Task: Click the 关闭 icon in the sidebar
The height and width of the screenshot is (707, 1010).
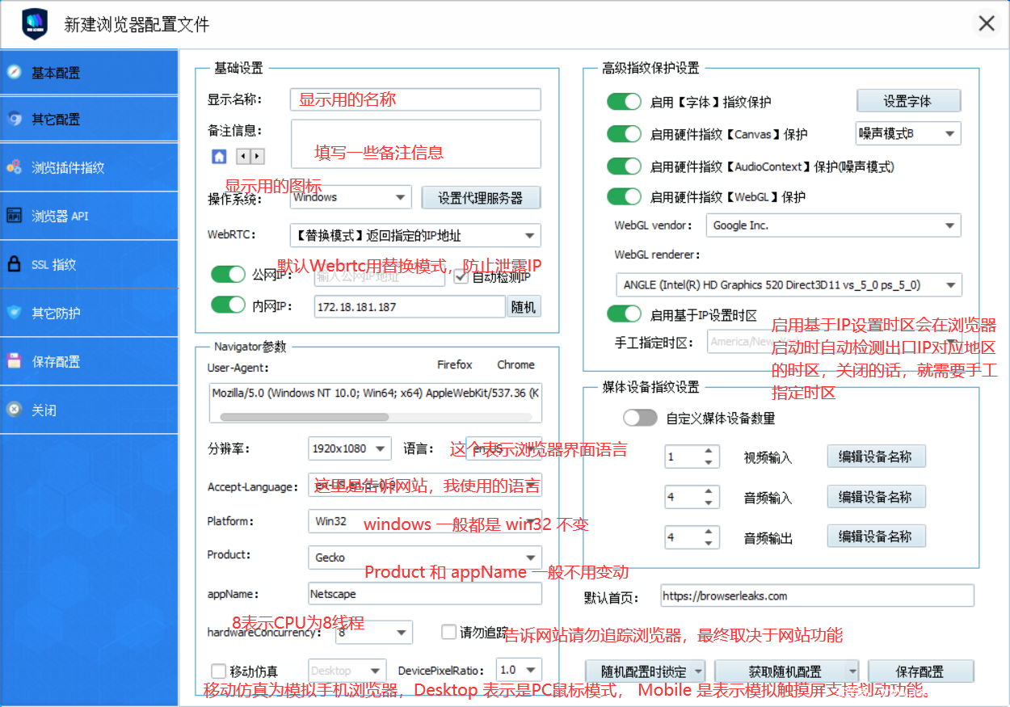Action: (x=14, y=410)
